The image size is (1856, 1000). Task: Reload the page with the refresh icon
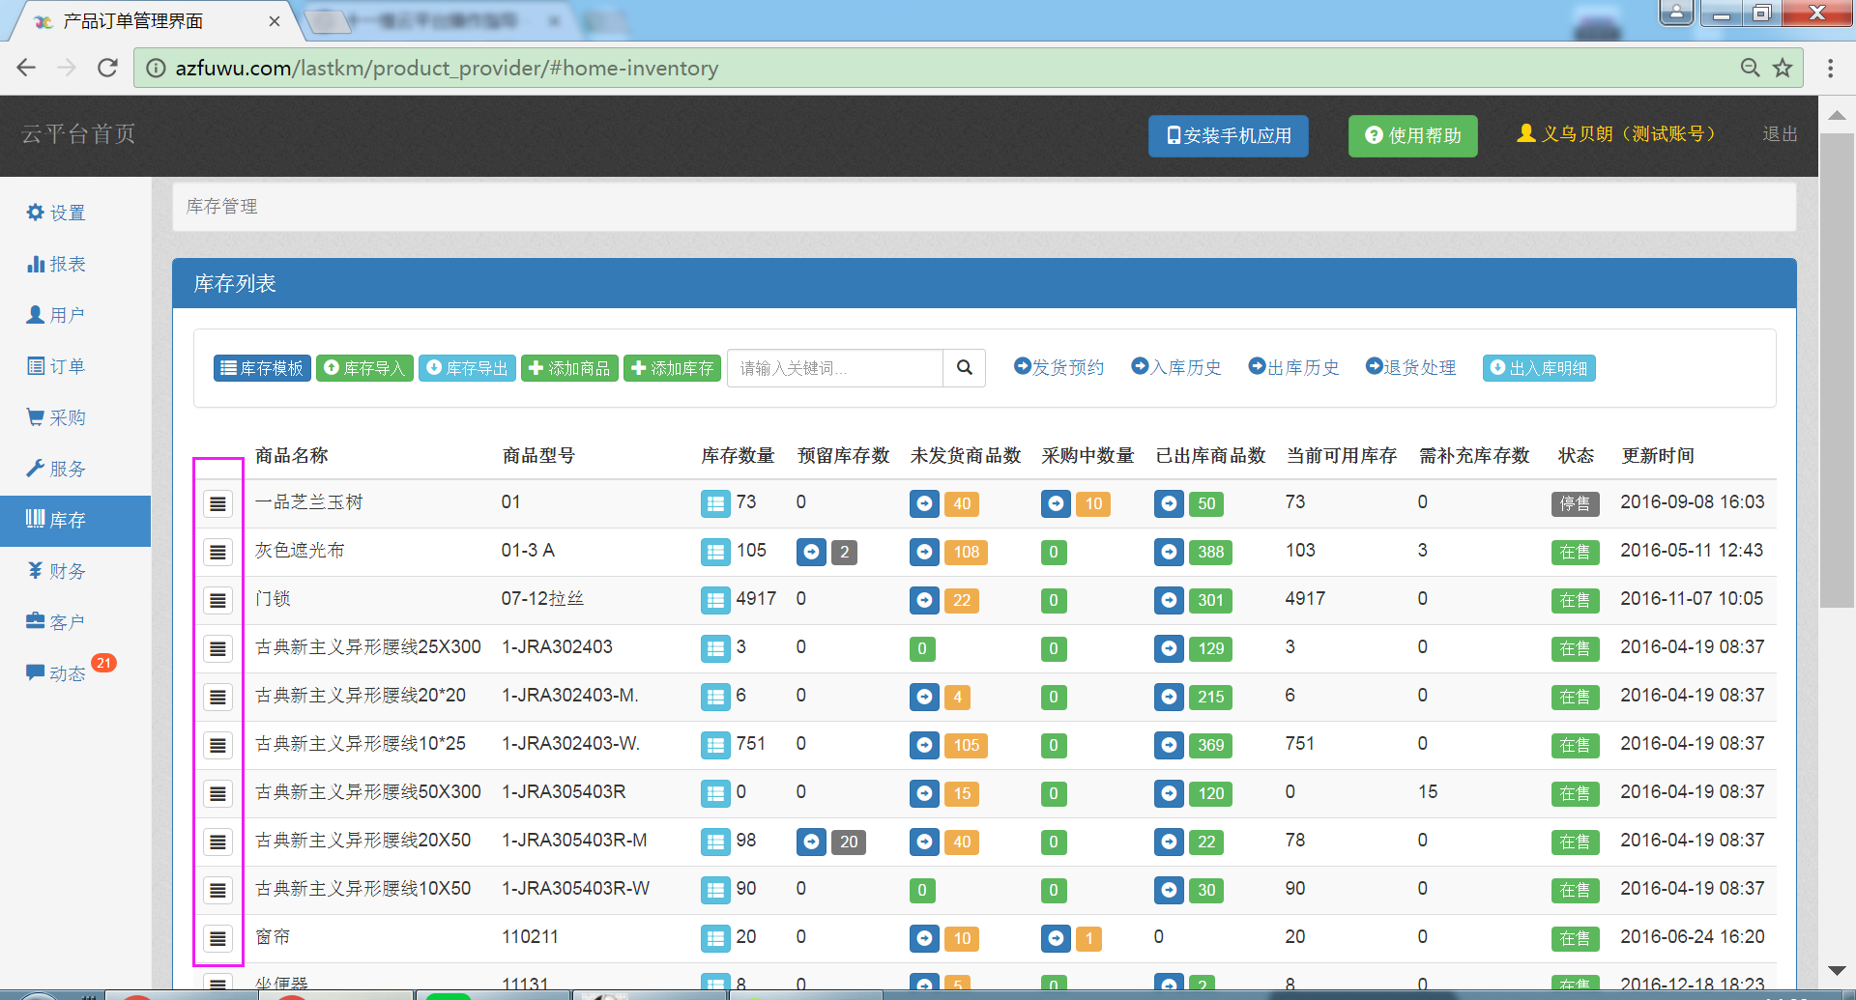[x=107, y=69]
